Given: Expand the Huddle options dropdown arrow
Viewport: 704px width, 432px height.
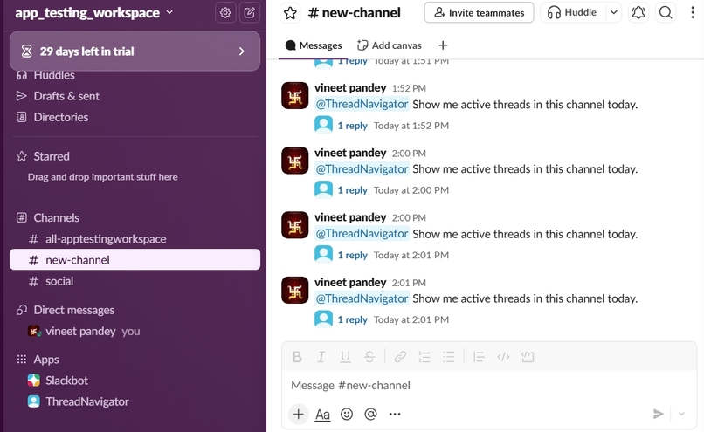Looking at the screenshot, I should (x=614, y=12).
